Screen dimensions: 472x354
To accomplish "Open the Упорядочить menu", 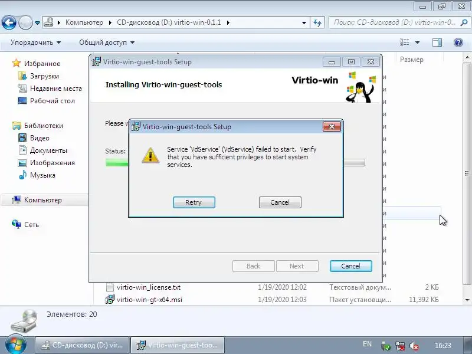I will pyautogui.click(x=35, y=42).
